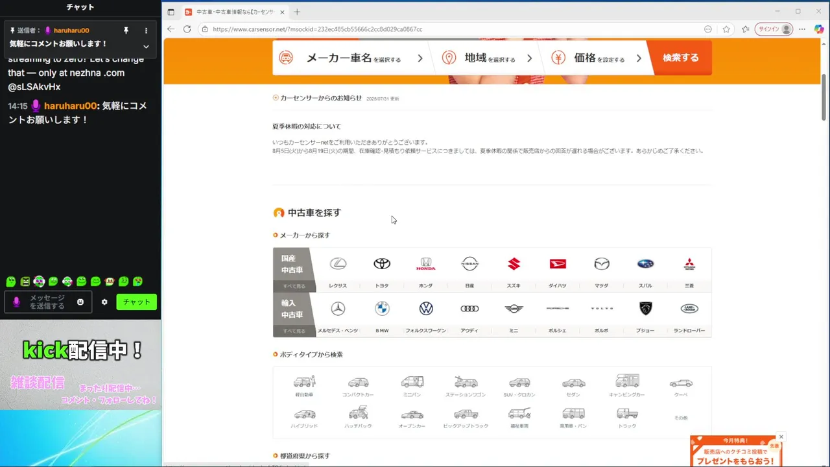Choose the SUV・クロカン body type icon
The image size is (830, 467).
(x=519, y=382)
